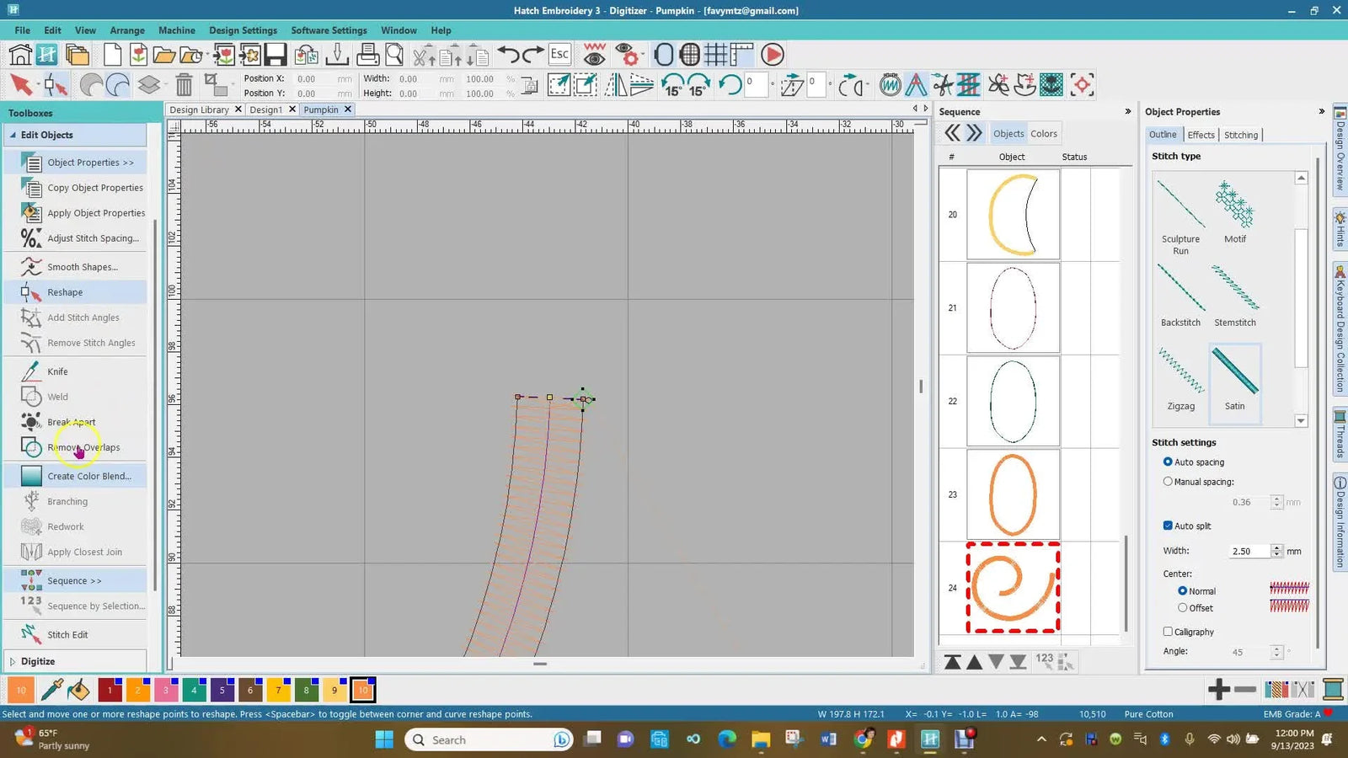Click the Show grid icon
The image size is (1348, 758).
715,55
